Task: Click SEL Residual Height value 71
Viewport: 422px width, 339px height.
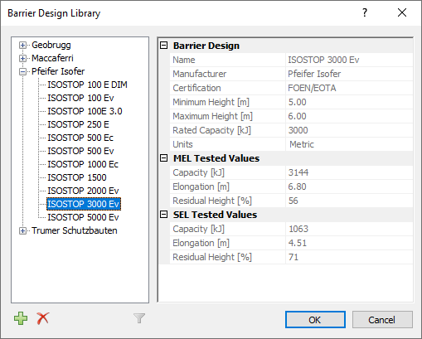Action: (x=293, y=257)
